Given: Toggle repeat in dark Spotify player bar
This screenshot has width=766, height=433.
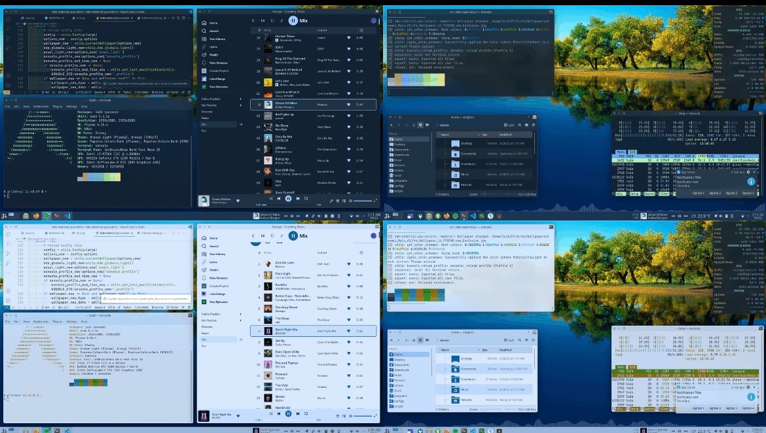Looking at the screenshot, I should [x=306, y=199].
